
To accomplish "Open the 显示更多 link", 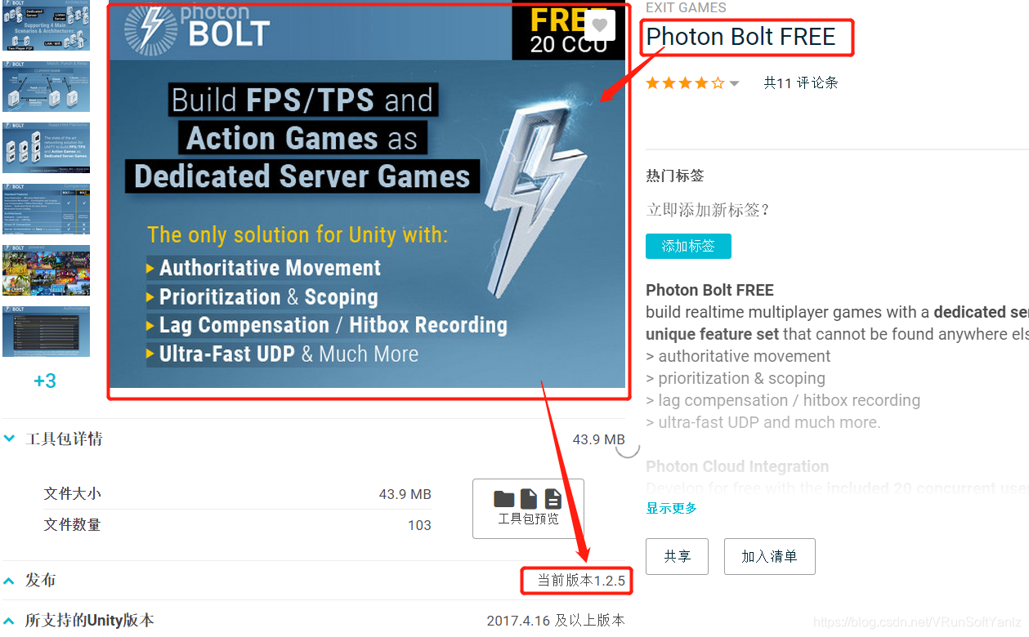I will tap(671, 508).
